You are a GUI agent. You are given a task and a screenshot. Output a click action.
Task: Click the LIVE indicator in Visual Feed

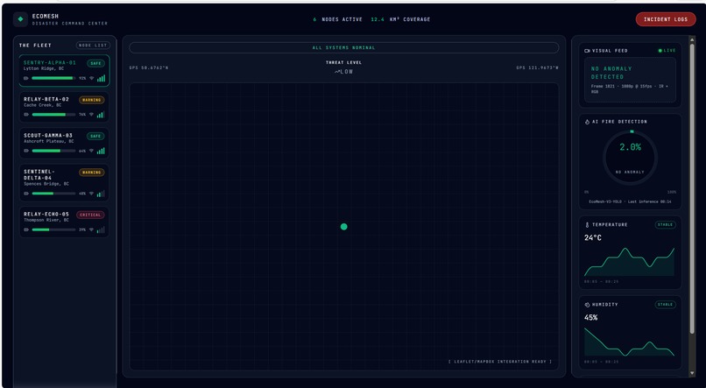tap(667, 51)
